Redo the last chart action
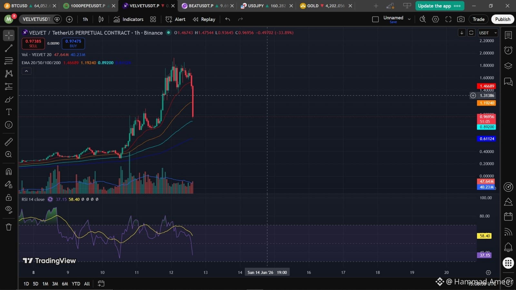516x290 pixels. click(x=240, y=19)
